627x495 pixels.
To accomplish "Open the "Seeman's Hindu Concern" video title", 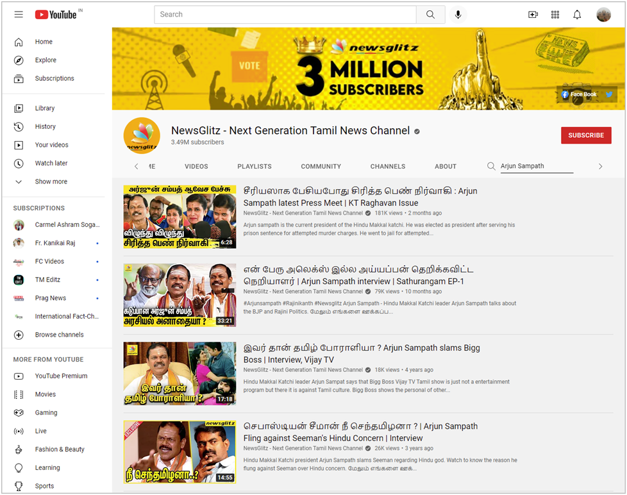I will [360, 432].
